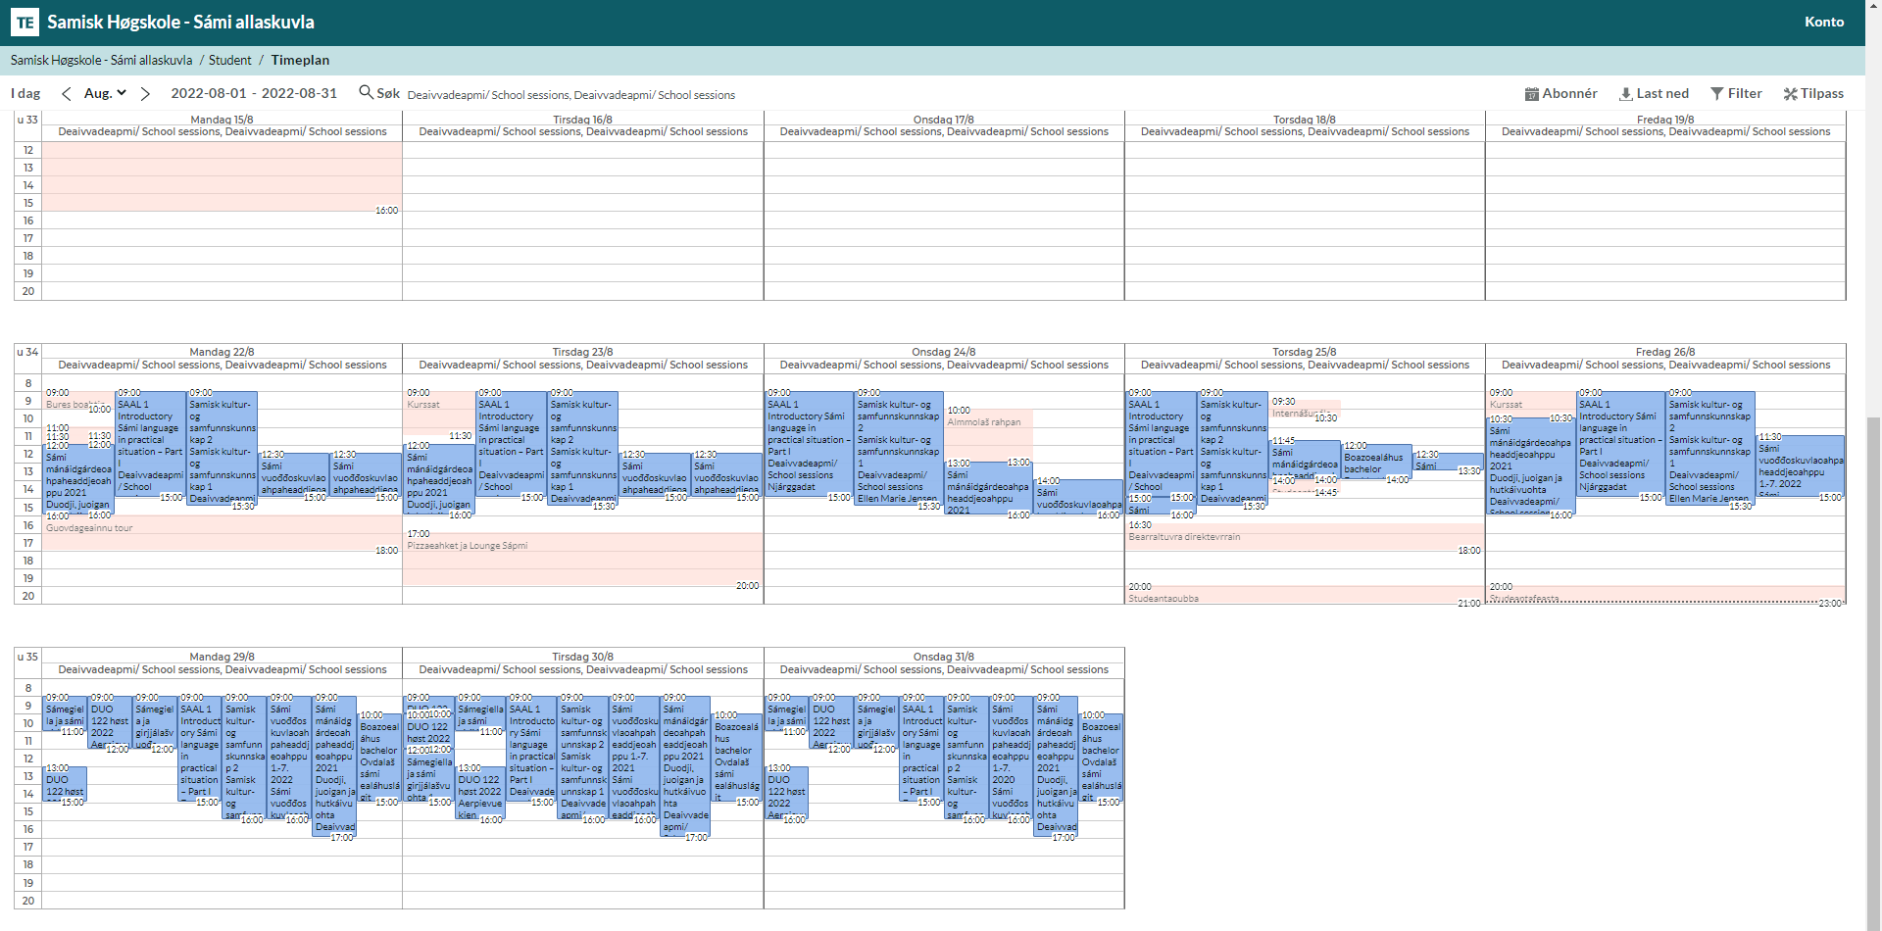1882x931 pixels.
Task: Open the Filter funnel icon
Action: point(1716,94)
